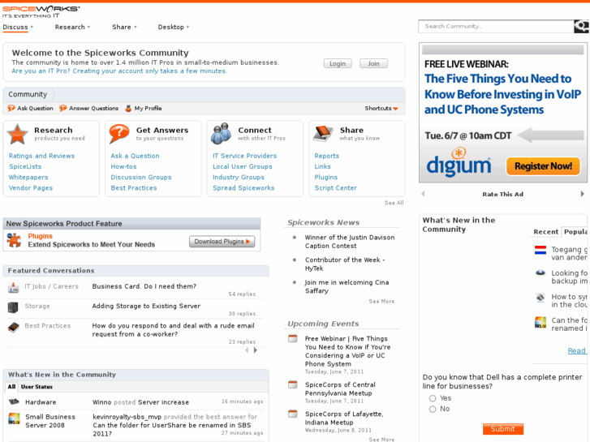The width and height of the screenshot is (590, 442).
Task: Click the Share book icon
Action: [x=323, y=134]
